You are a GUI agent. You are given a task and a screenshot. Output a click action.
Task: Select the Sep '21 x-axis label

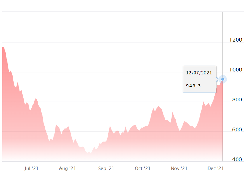[x=106, y=168]
